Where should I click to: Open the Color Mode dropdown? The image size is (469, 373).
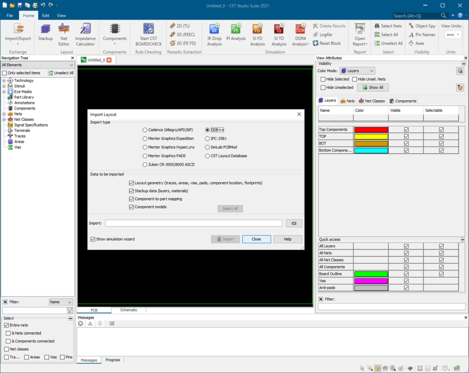point(358,71)
